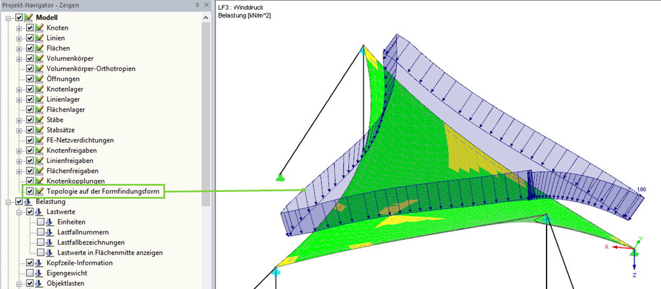Click the Flächenlager display icon
661x289 pixels.
[x=39, y=110]
